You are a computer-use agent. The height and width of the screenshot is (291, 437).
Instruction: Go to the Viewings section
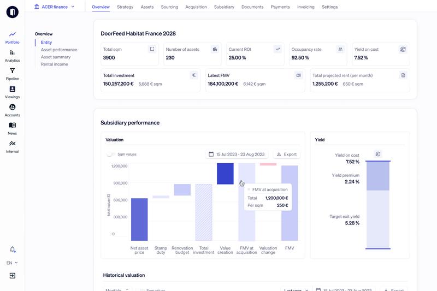(12, 92)
